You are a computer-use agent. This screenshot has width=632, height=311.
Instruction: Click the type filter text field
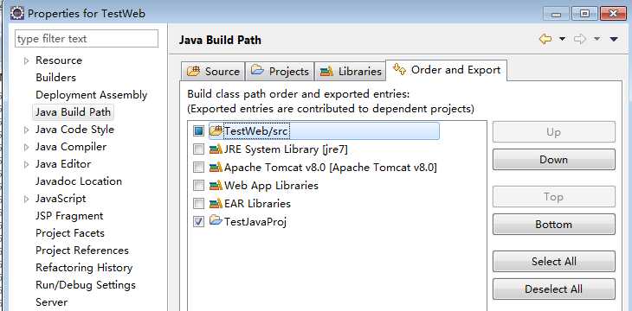[x=87, y=39]
